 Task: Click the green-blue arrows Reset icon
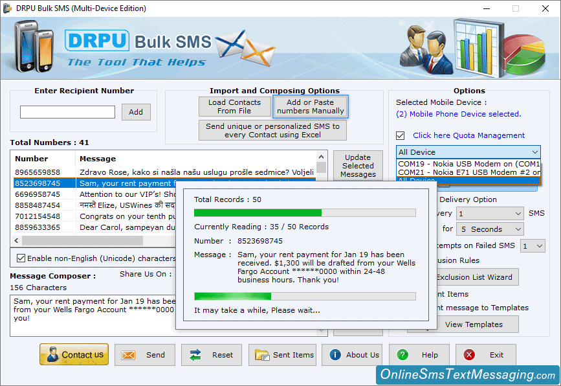click(195, 355)
